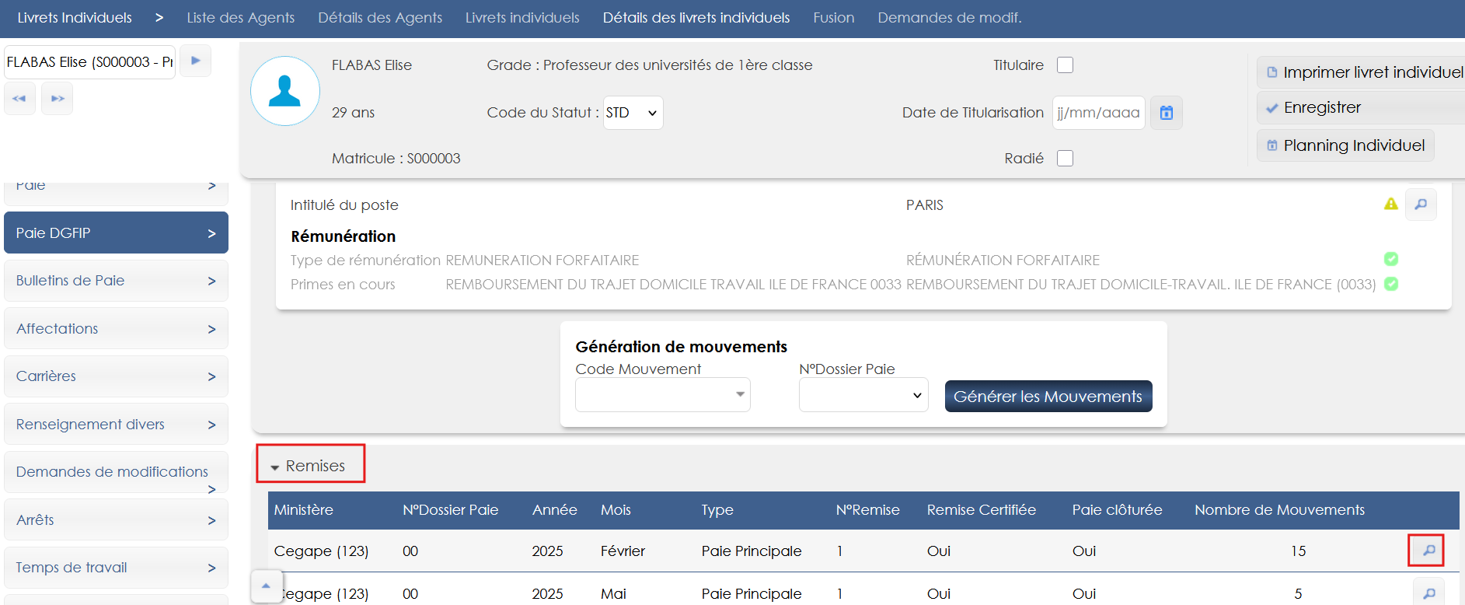Open the Code Mouvement combo box

point(662,395)
